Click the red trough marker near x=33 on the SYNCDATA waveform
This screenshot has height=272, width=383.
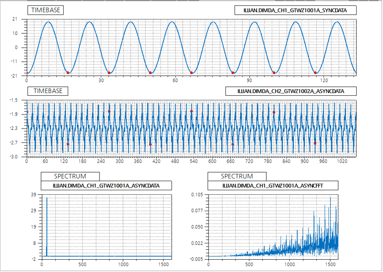point(109,73)
